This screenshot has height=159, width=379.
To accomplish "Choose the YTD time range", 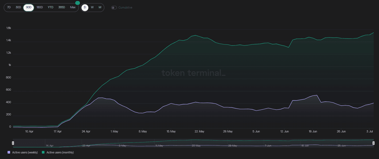I will [x=50, y=7].
